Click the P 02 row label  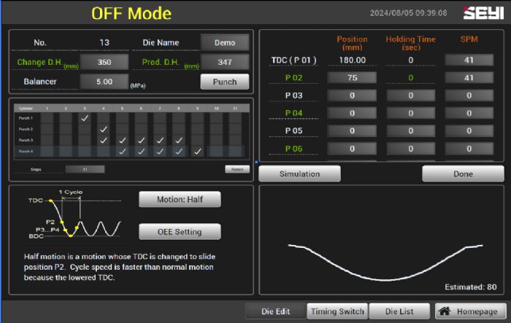tap(294, 78)
